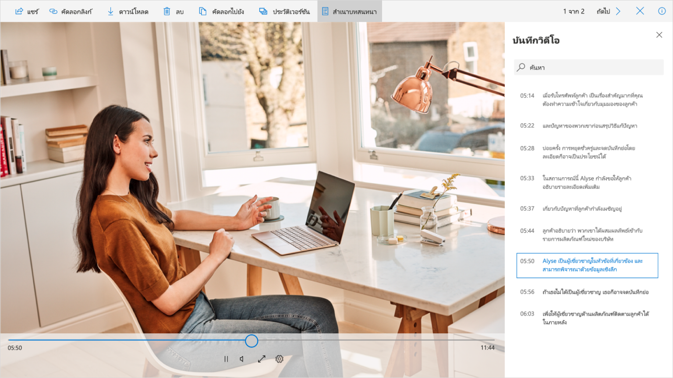Screen dimensions: 673x378
Task: Jump to 05:33 entry mentioning Alyse
Action: (587, 182)
